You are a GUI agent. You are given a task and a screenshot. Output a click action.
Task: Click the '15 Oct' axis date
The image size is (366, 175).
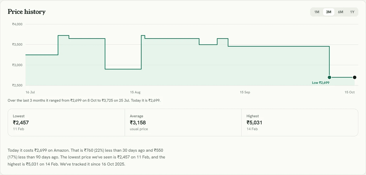[350, 92]
